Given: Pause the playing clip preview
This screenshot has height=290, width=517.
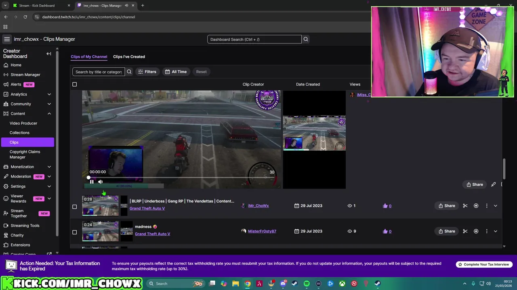Looking at the screenshot, I should [92, 182].
